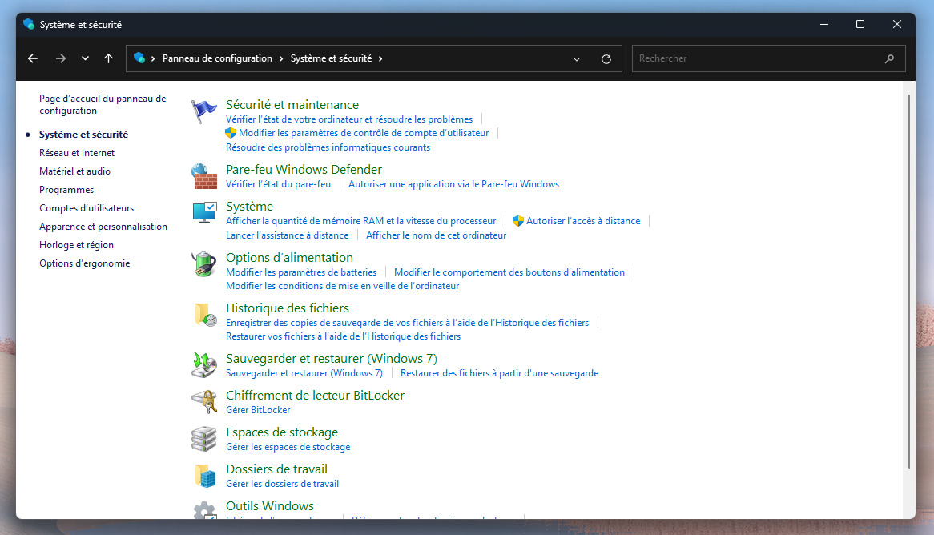
Task: Open the Chiffrement de lecteur BitLocker icon
Action: (x=204, y=401)
